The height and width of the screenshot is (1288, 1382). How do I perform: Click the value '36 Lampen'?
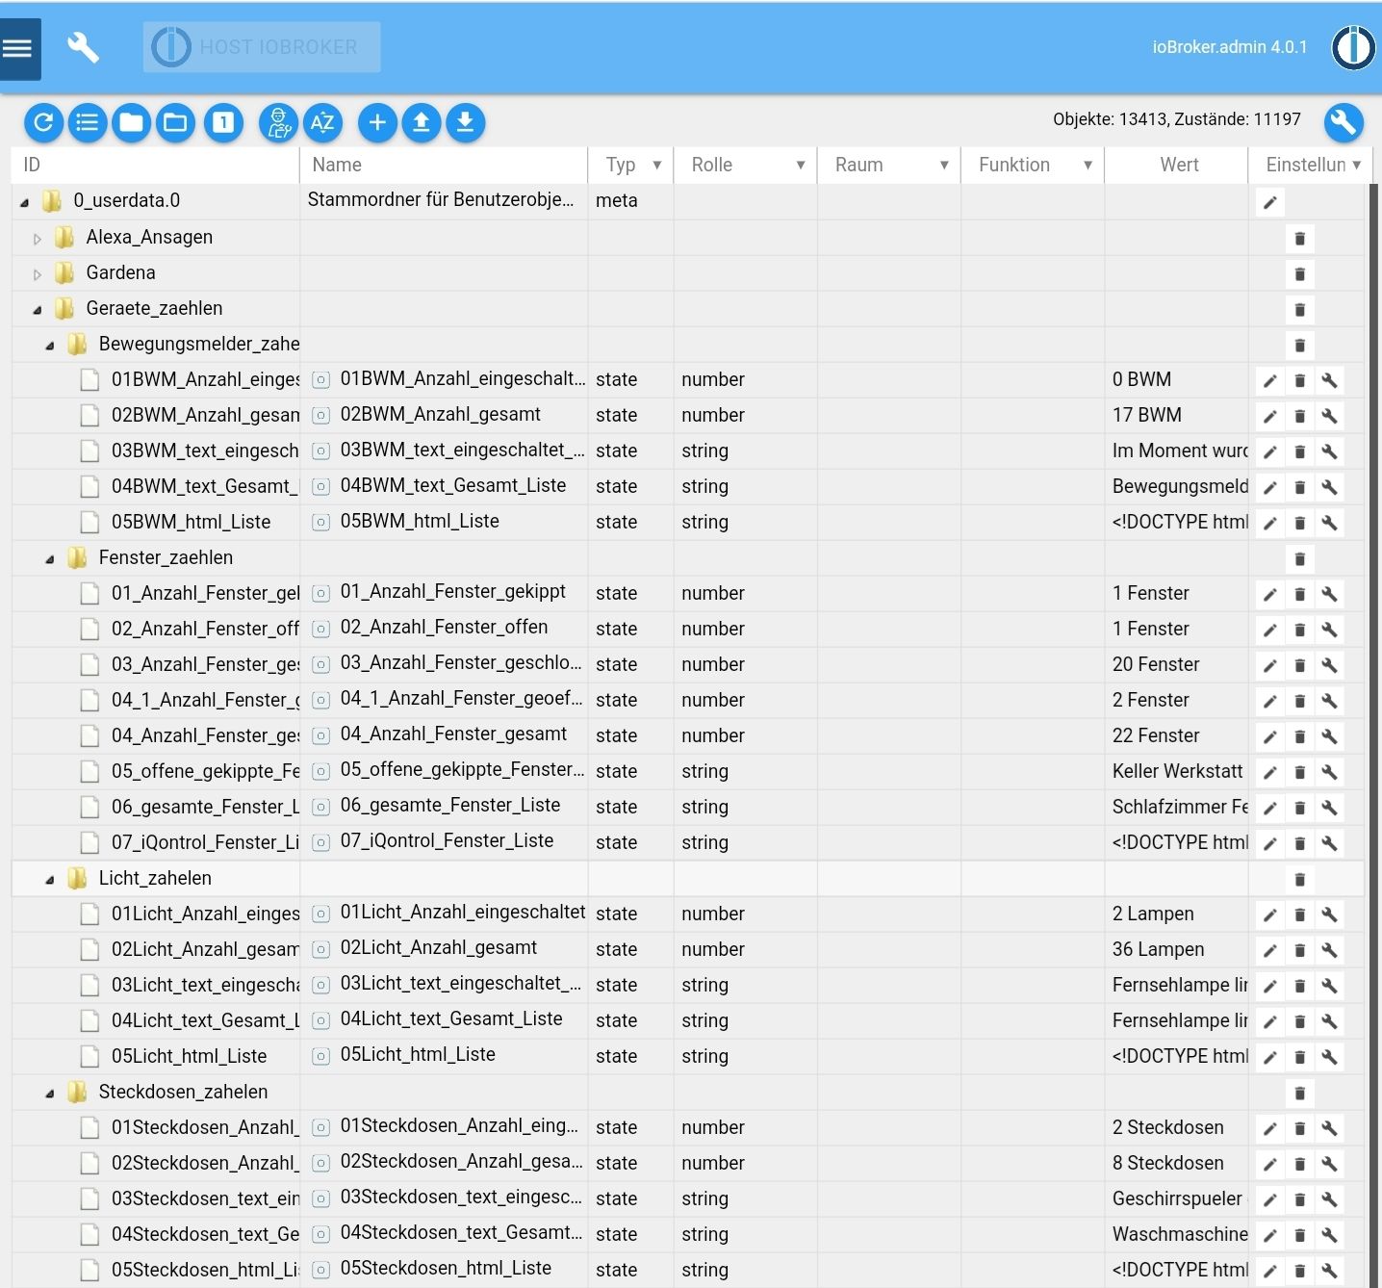1158,949
